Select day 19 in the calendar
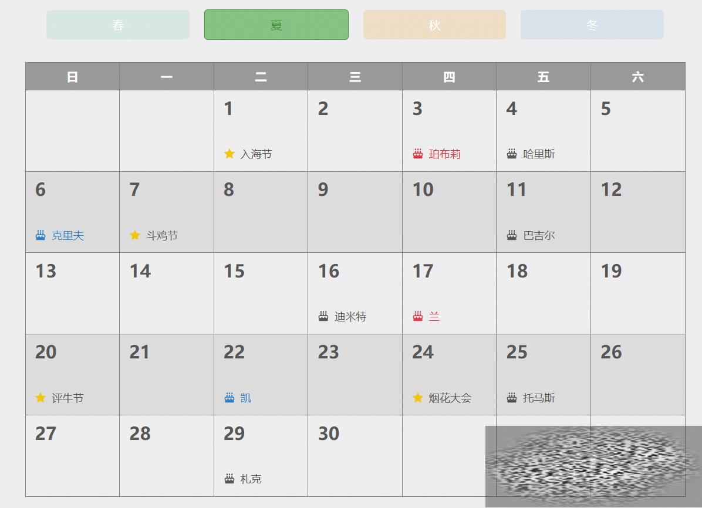The height and width of the screenshot is (508, 702). 638,293
